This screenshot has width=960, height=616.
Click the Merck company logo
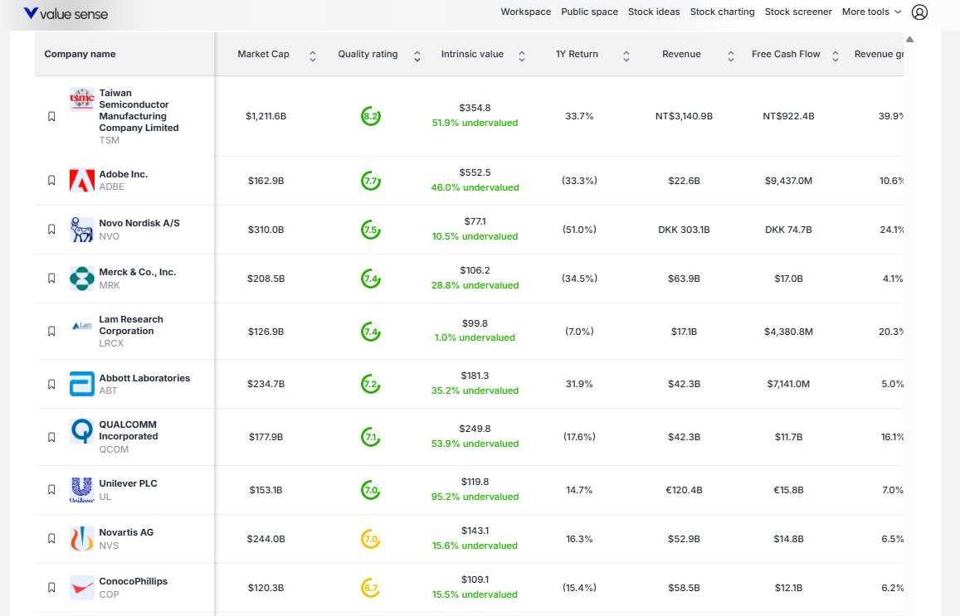pyautogui.click(x=82, y=279)
